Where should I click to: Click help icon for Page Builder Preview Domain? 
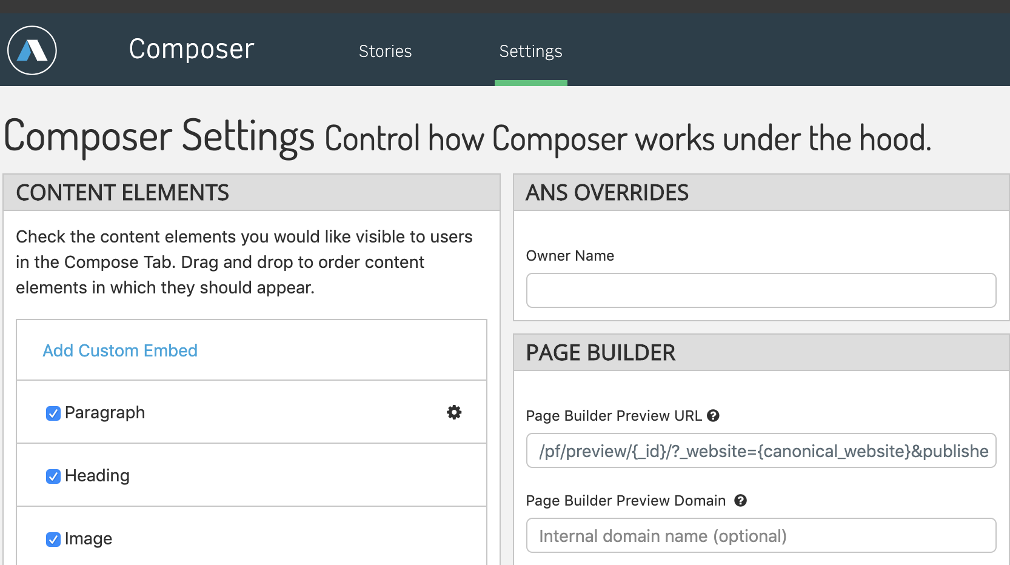click(x=740, y=501)
